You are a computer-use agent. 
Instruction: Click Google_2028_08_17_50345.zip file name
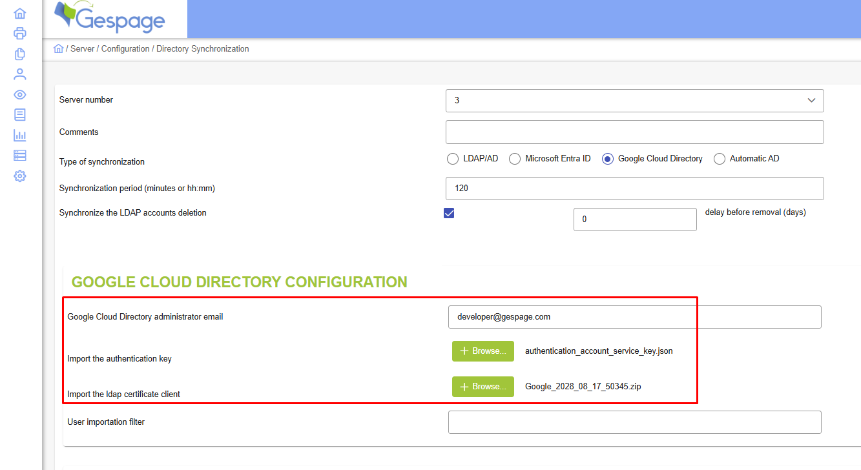[583, 387]
